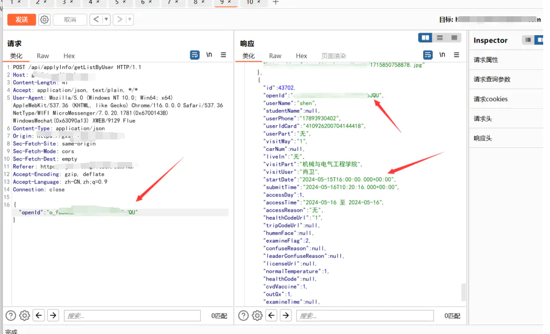The image size is (550, 334).
Task: Add a new Repeater tab with +
Action: coord(276,3)
